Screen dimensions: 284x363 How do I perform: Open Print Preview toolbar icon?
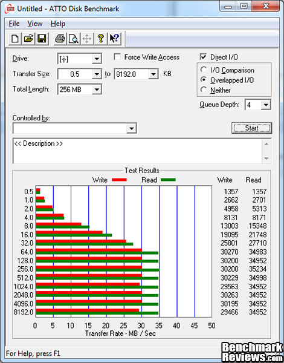(74, 39)
